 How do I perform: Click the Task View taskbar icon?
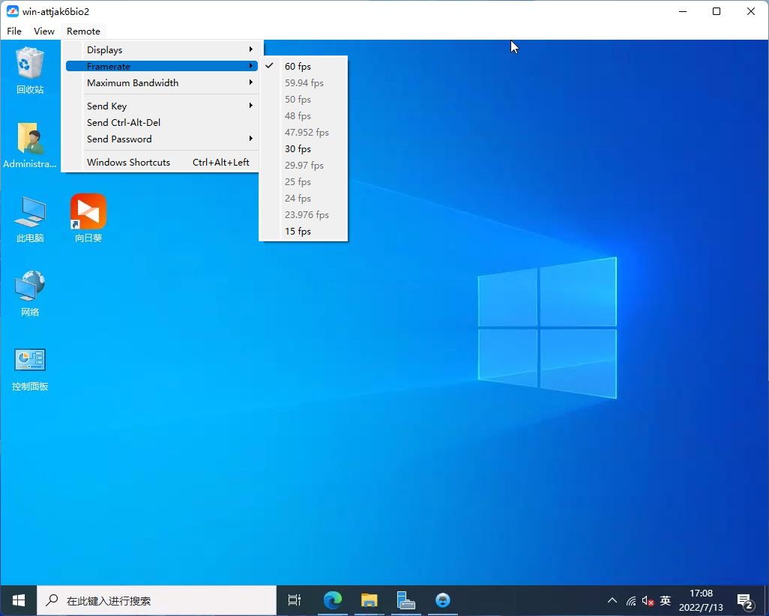pyautogui.click(x=295, y=600)
